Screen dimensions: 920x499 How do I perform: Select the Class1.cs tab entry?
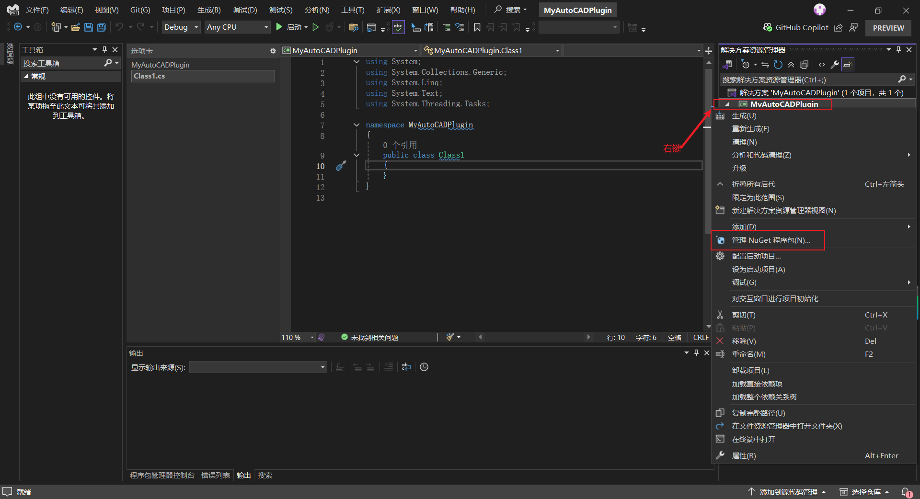203,76
